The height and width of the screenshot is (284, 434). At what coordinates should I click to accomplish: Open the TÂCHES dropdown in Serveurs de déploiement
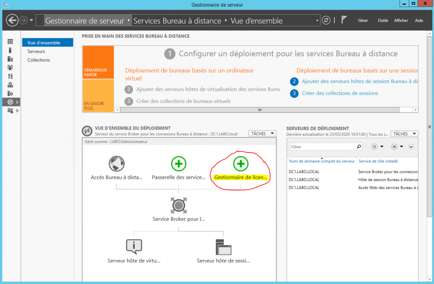(x=403, y=133)
